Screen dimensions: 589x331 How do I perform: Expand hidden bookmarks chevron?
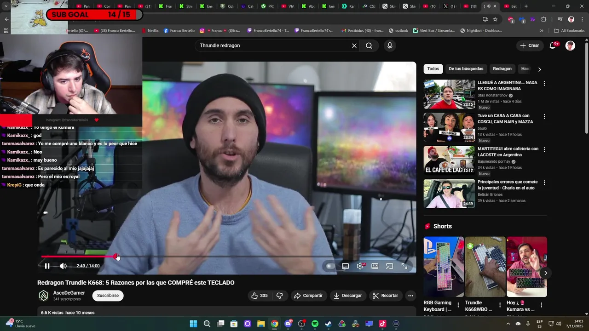[542, 31]
